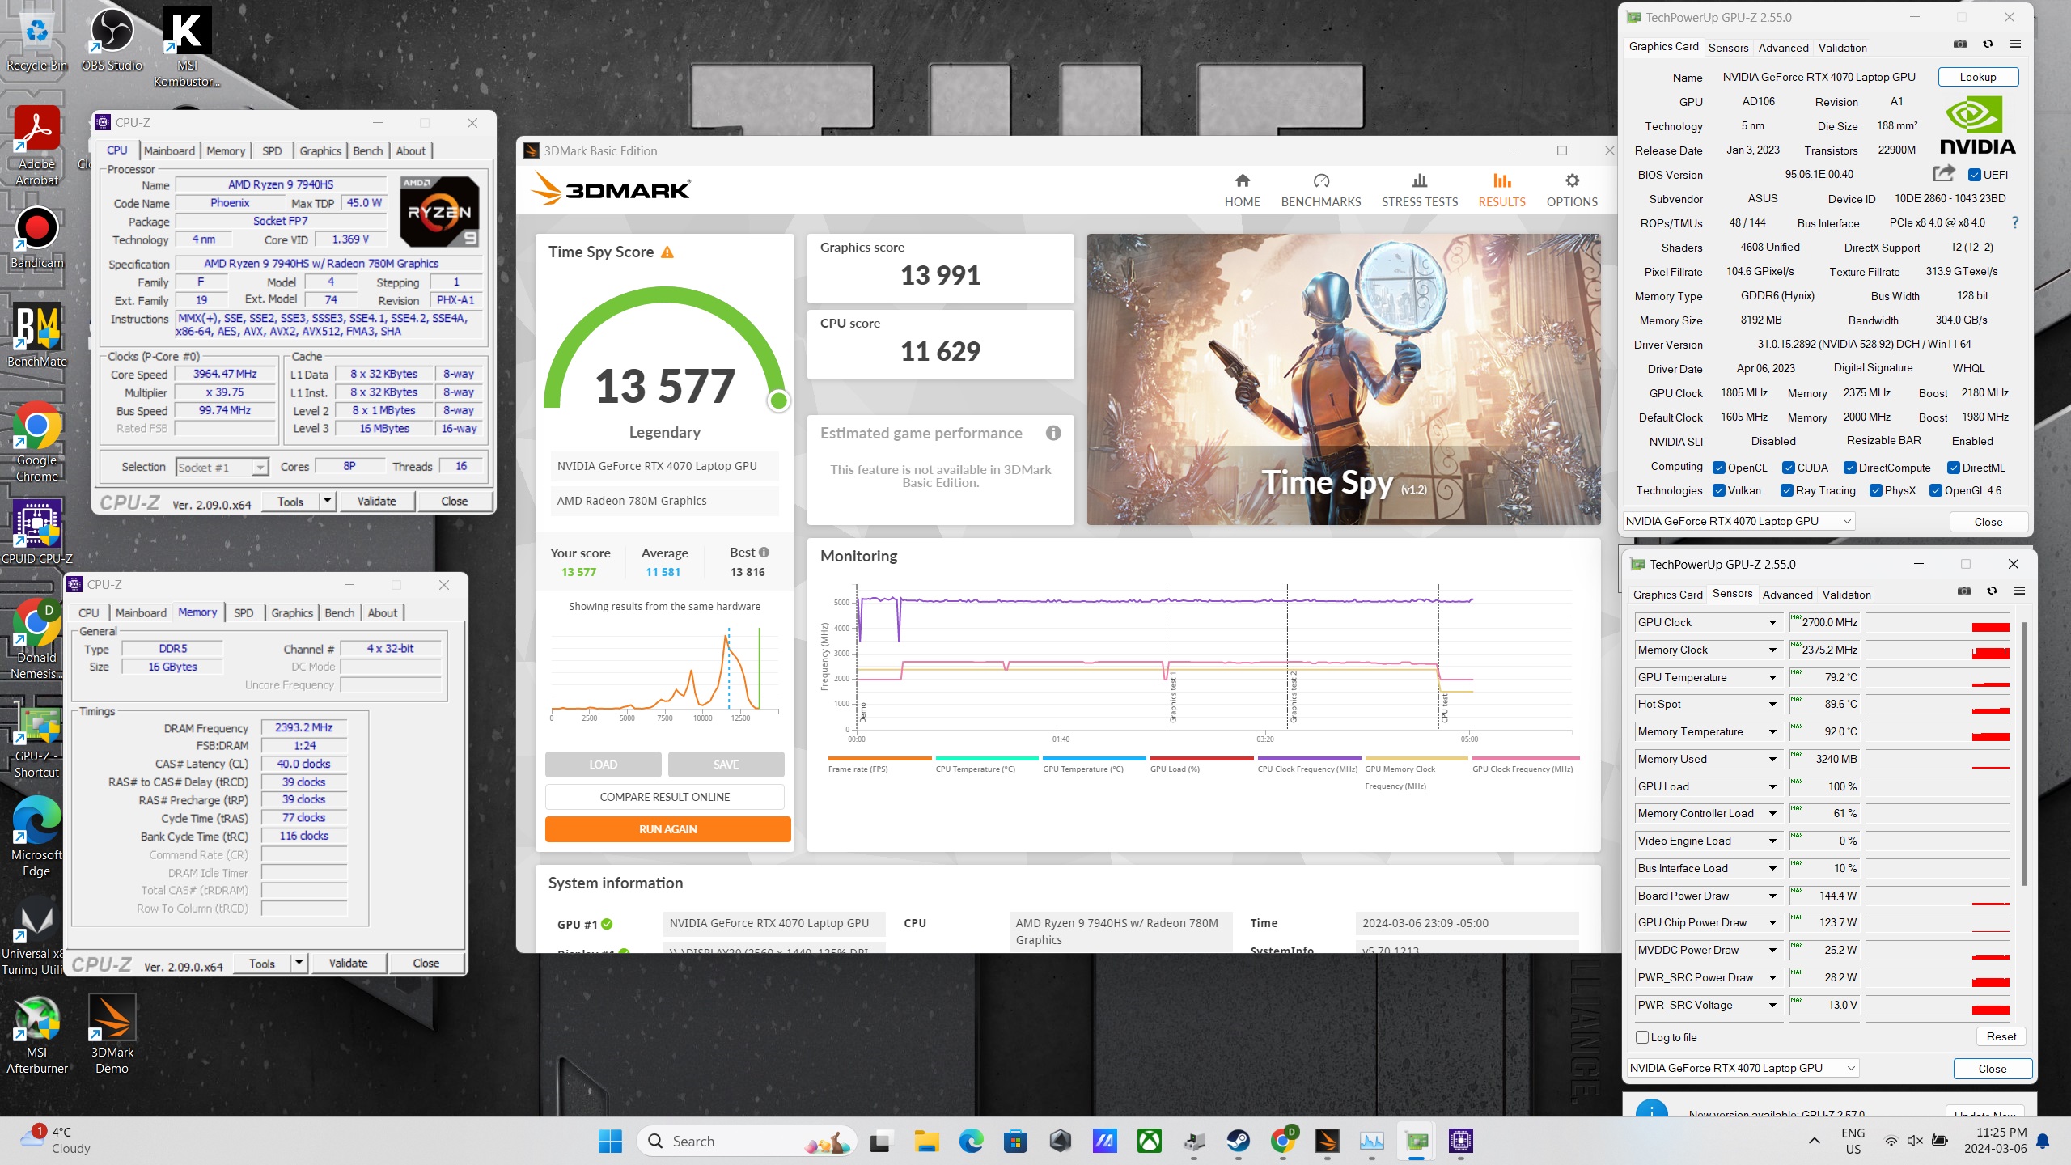This screenshot has height=1165, width=2071.
Task: Open Advanced tab in upper GPU-Z window
Action: [x=1783, y=47]
